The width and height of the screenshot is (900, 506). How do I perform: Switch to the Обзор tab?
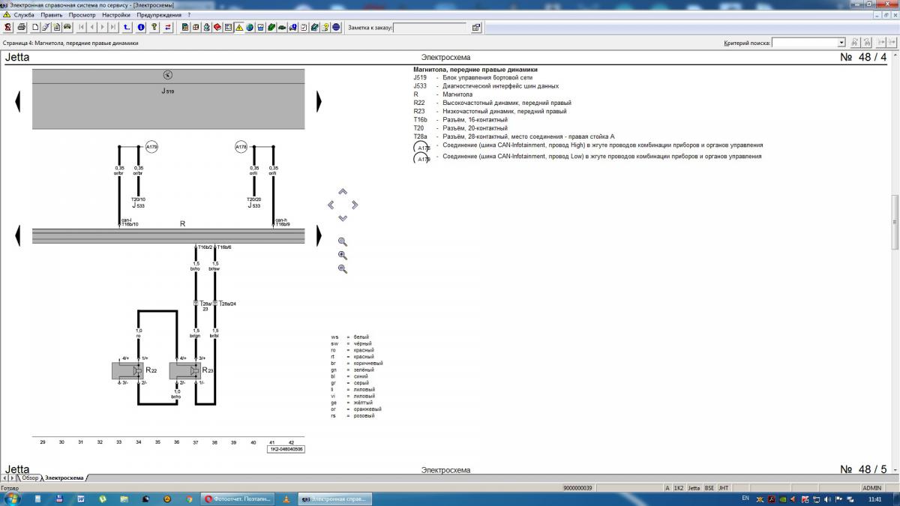(30, 478)
